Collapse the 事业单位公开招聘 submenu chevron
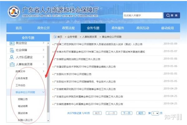The height and width of the screenshot is (125, 187). point(43,92)
